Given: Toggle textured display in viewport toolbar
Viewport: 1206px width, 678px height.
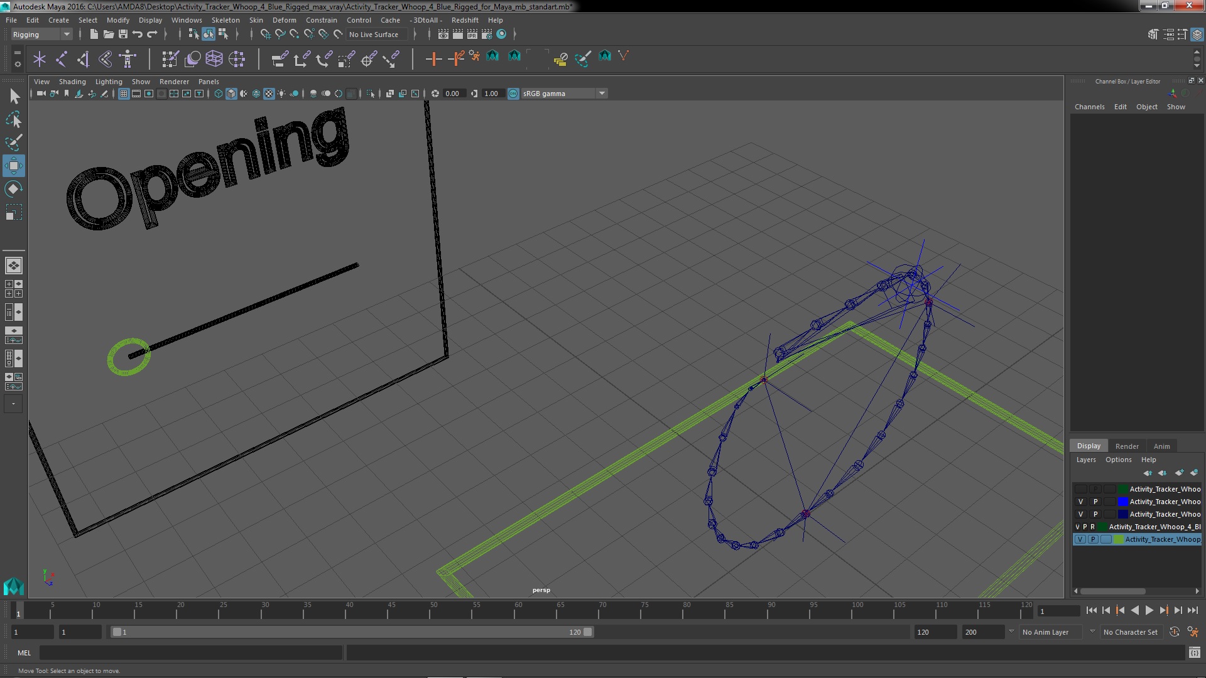Looking at the screenshot, I should tap(269, 94).
